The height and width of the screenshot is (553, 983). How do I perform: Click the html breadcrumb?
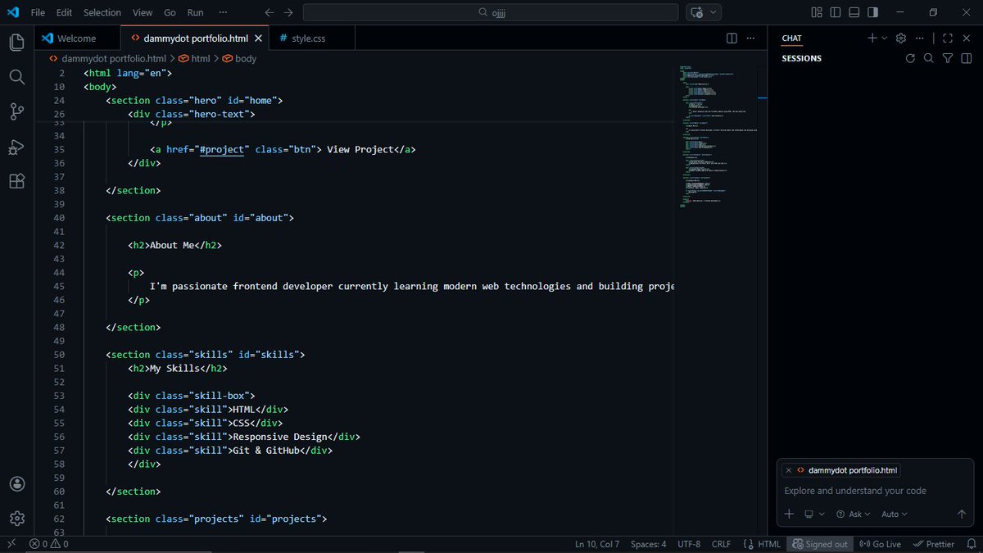coord(194,59)
